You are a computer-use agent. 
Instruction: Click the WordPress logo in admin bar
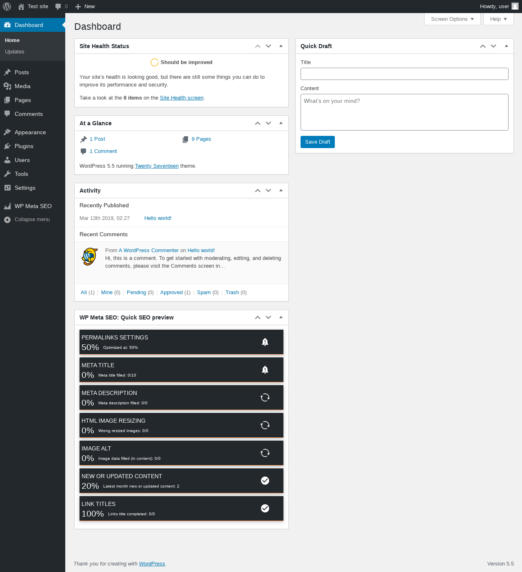(x=7, y=7)
